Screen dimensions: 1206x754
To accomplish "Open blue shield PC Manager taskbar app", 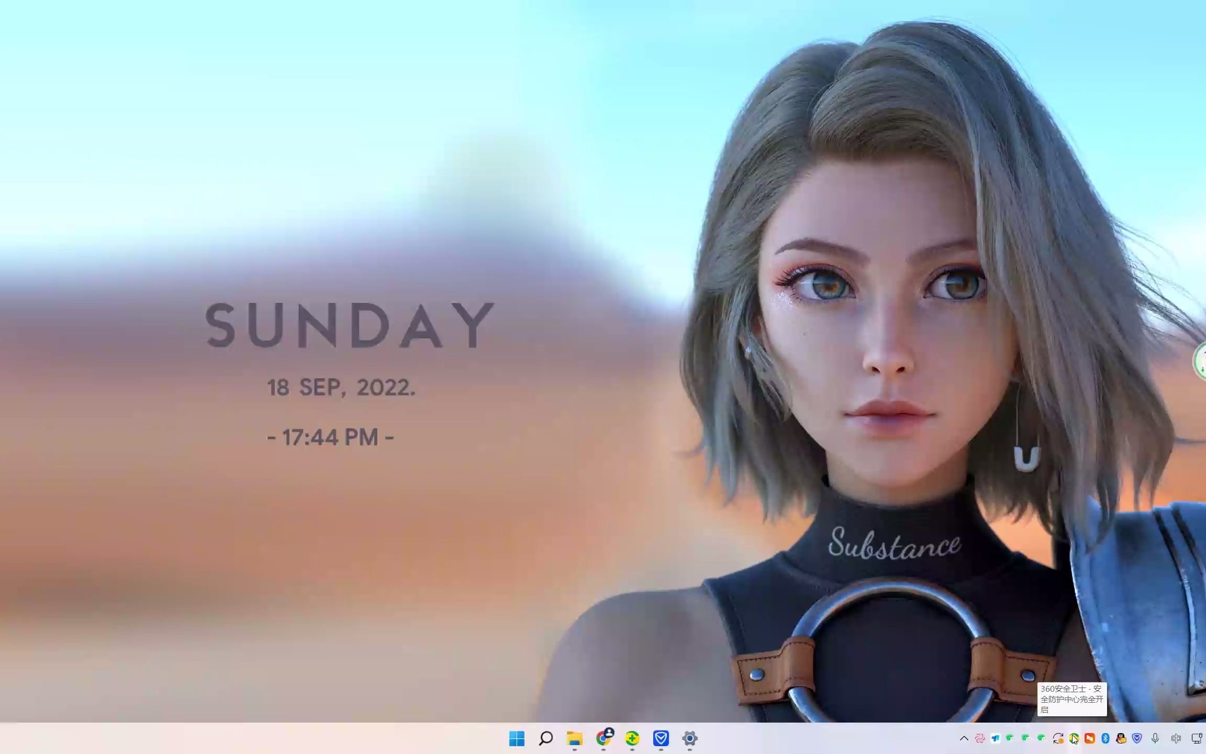I will click(661, 738).
